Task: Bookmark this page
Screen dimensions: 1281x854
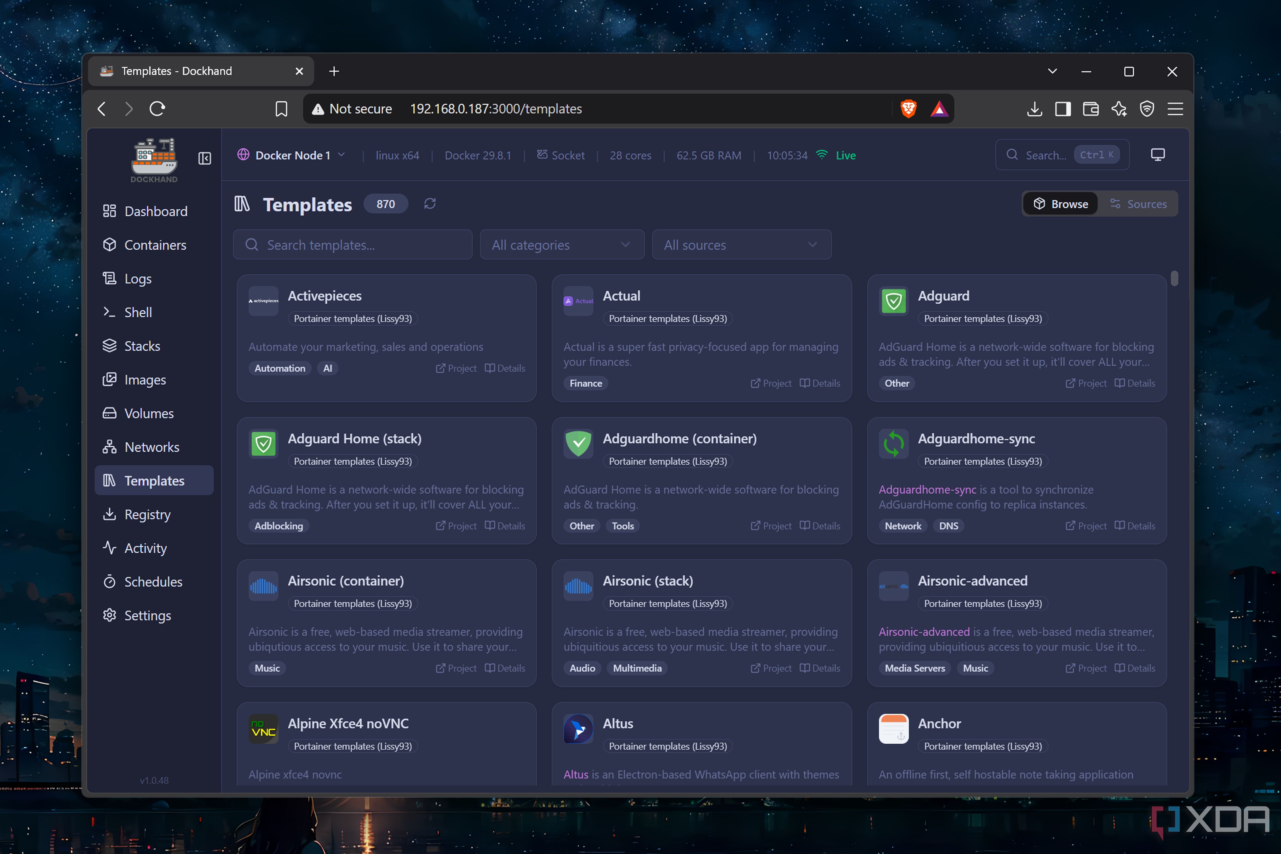Action: tap(281, 109)
